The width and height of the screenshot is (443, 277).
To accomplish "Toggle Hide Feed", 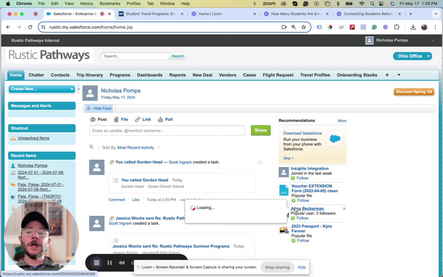I will 99,108.
